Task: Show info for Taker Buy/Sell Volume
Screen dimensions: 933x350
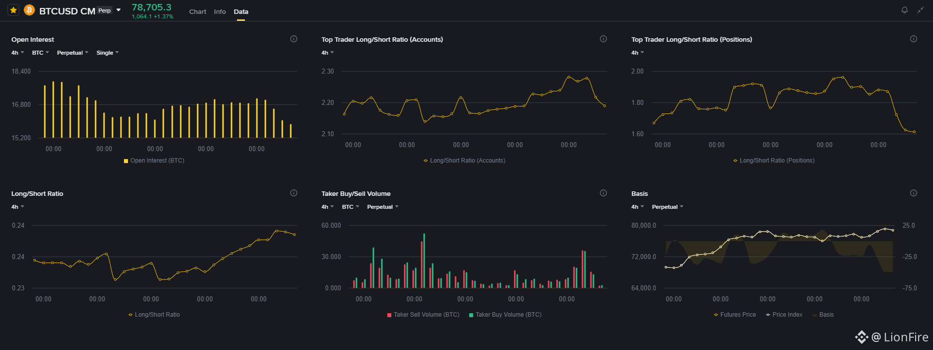Action: pos(603,193)
